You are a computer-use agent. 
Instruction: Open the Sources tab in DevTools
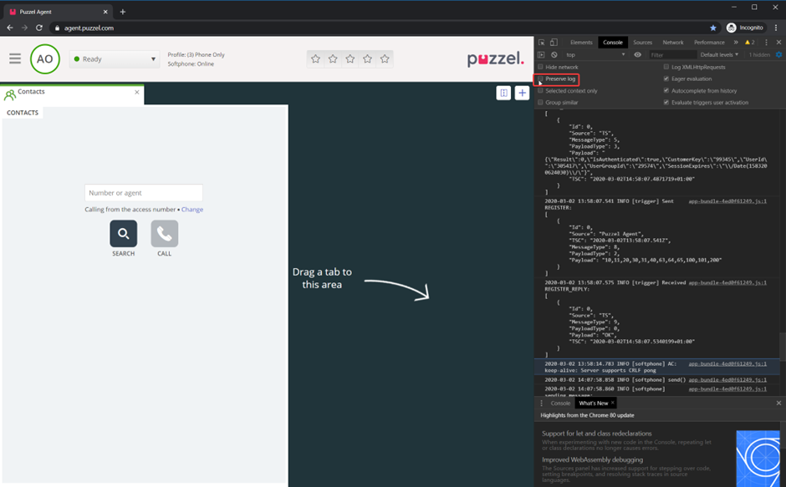642,43
